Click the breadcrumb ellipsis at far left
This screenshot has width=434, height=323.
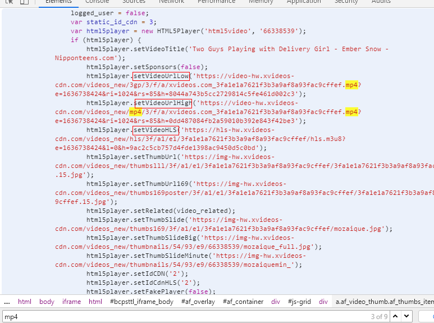(x=7, y=302)
